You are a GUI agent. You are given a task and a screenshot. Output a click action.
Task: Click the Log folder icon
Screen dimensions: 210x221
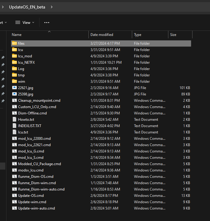tap(14, 69)
